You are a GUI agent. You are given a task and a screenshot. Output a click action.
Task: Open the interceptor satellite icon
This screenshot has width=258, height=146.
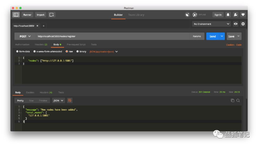coord(187,15)
